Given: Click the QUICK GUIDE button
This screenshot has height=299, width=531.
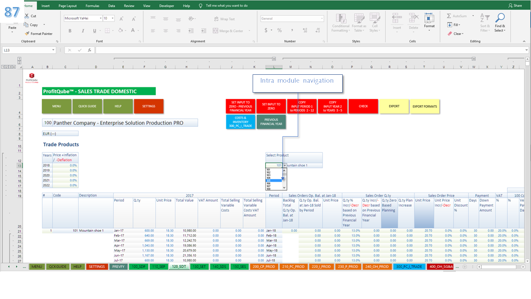Looking at the screenshot, I should click(x=87, y=106).
